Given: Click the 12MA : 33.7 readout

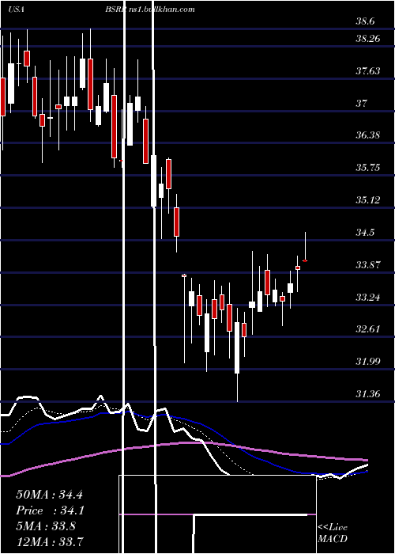Looking at the screenshot, I should (49, 541).
